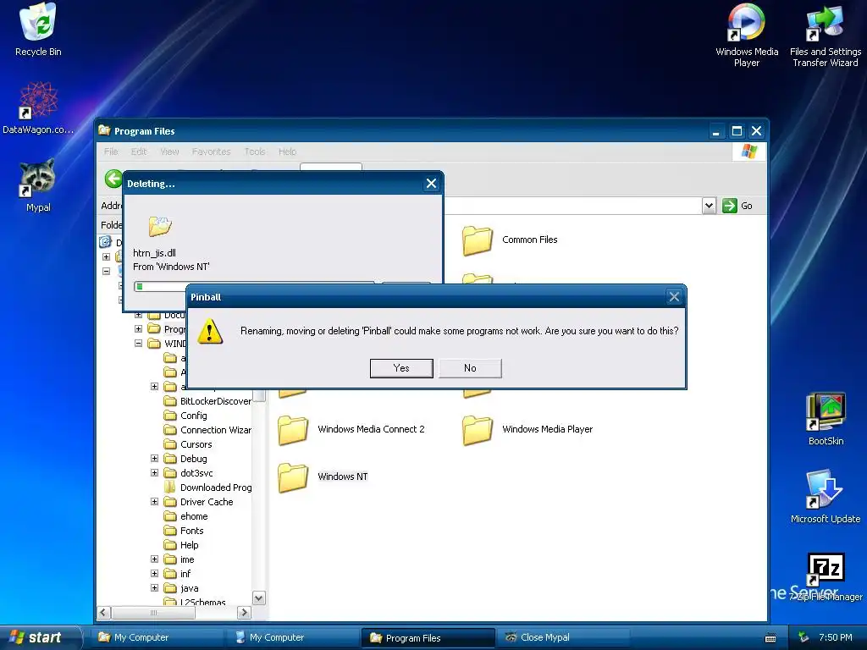Click No in the Pinball dialog
Viewport: 867px width, 650px height.
tap(470, 368)
